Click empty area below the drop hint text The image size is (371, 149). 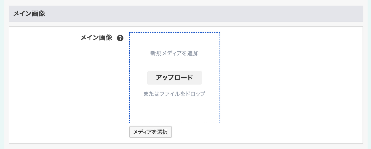click(174, 110)
